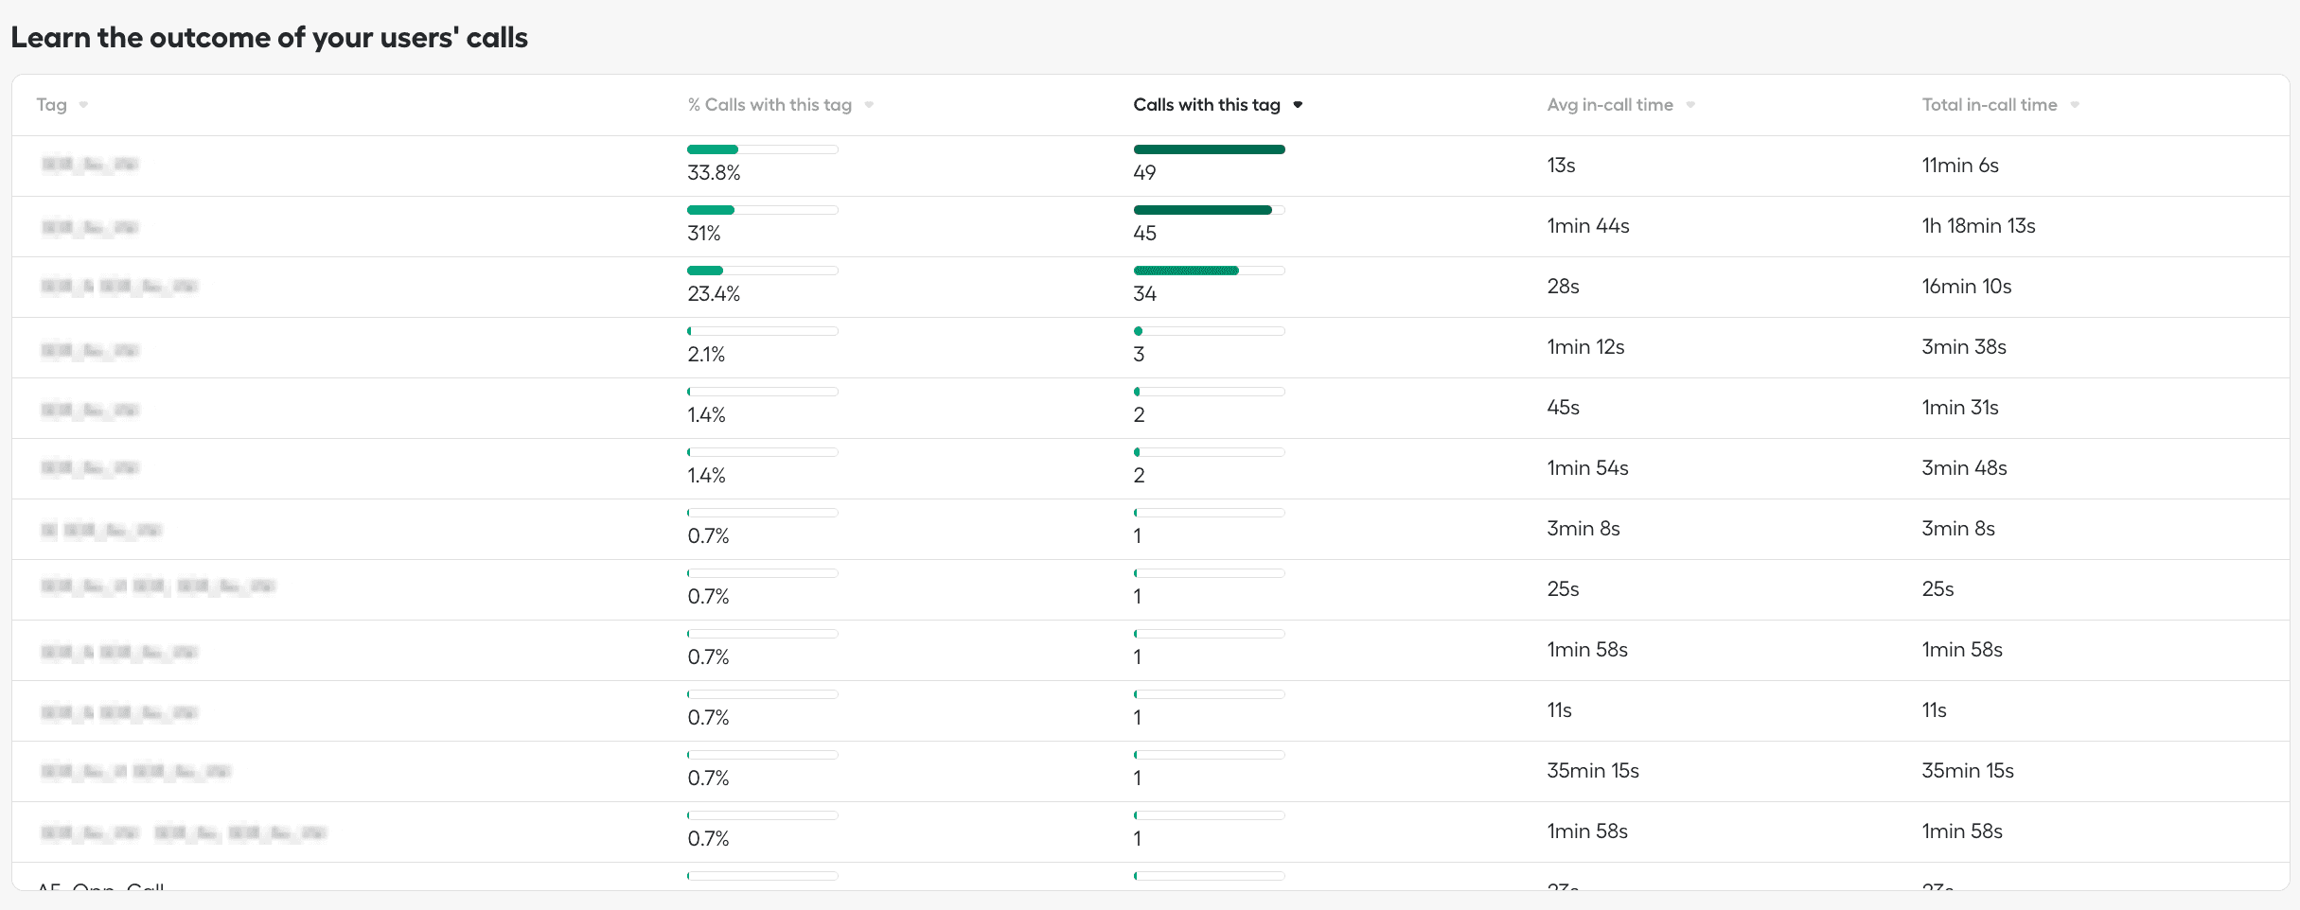Image resolution: width=2300 pixels, height=910 pixels.
Task: Select the % Calls with this tag column header
Action: 770,104
